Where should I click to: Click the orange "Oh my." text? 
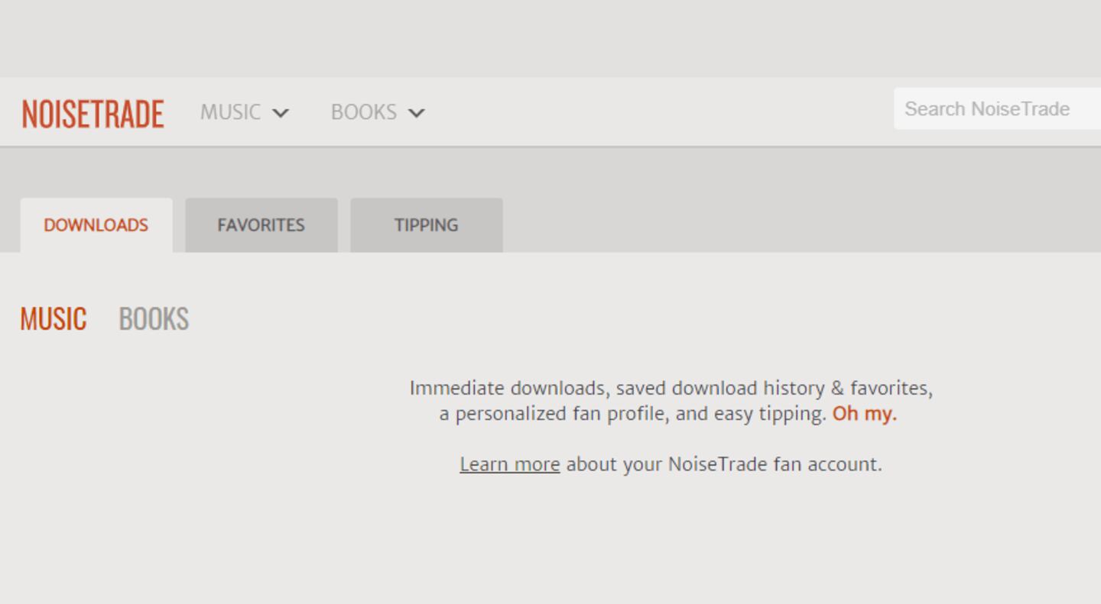864,414
